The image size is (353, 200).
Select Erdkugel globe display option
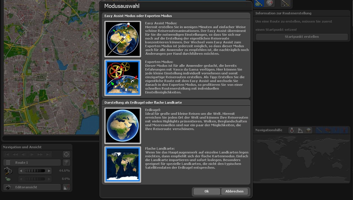123,126
